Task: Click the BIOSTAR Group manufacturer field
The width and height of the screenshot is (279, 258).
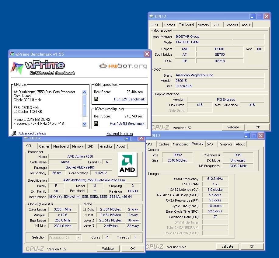Action: click(219, 37)
